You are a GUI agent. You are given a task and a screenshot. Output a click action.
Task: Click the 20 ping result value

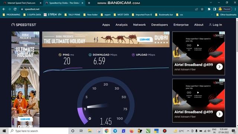[x=67, y=61]
